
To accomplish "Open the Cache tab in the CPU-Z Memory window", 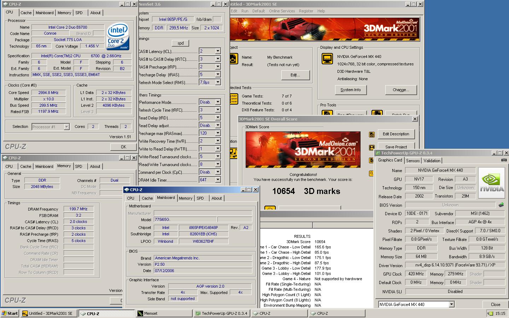I will pyautogui.click(x=25, y=166).
